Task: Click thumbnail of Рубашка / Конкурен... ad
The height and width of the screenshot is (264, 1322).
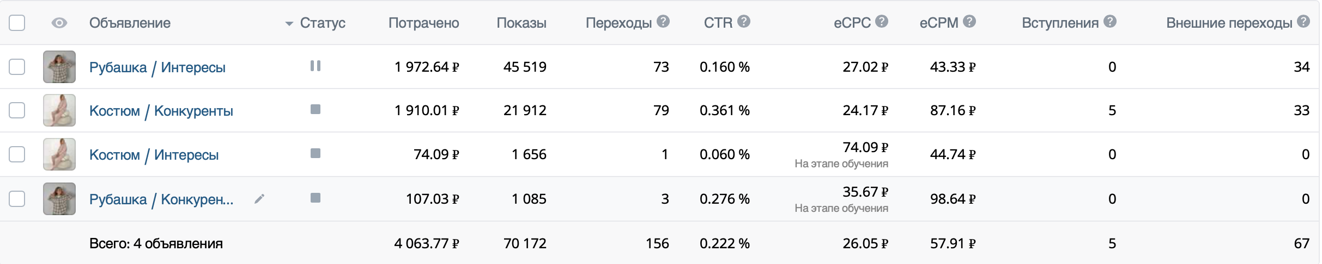Action: (59, 199)
